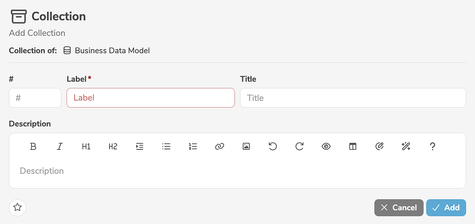Insert a numbered list

pos(193,147)
